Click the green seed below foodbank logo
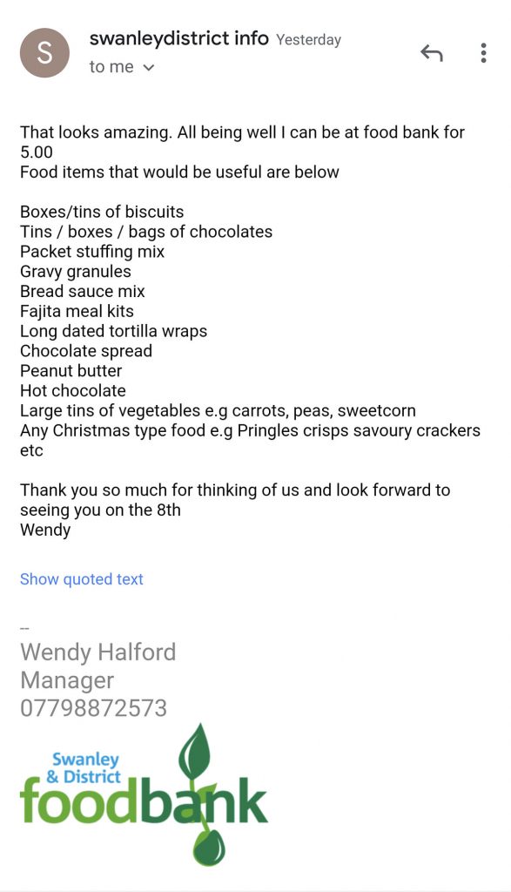 (x=209, y=848)
